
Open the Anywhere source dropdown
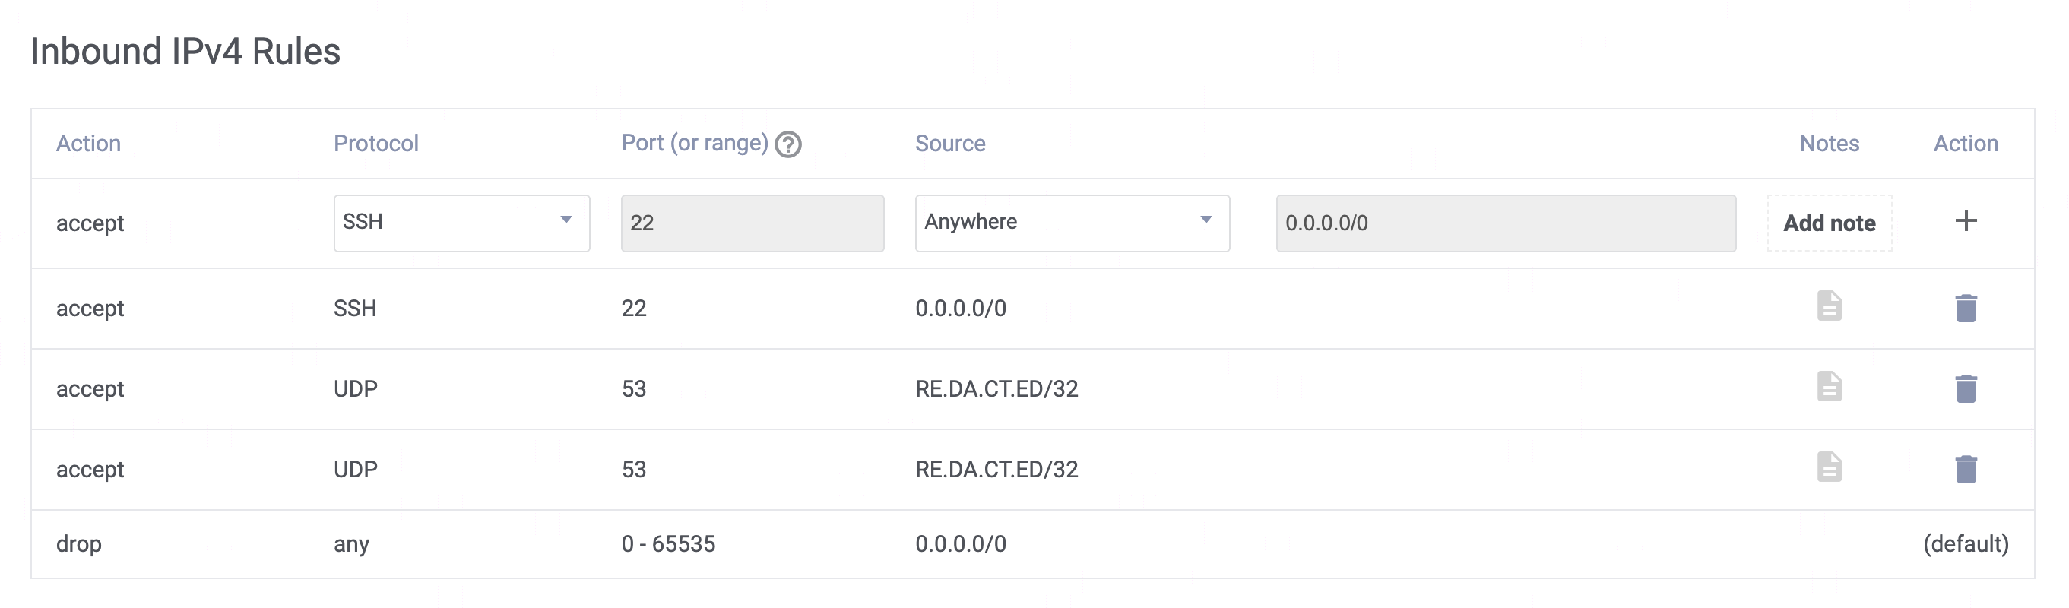[1072, 223]
